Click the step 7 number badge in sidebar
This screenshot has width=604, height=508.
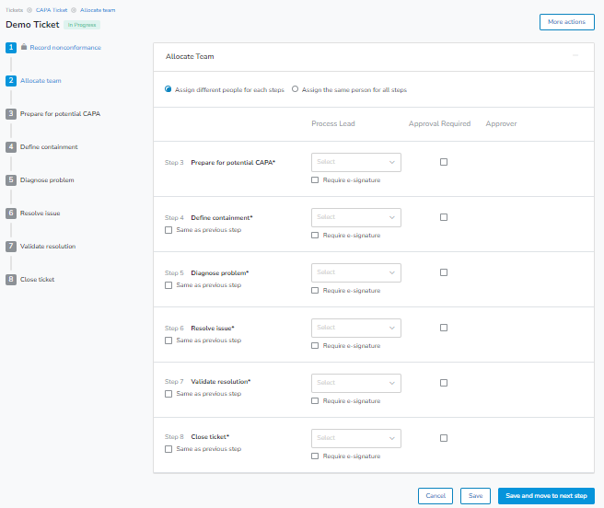coord(11,246)
